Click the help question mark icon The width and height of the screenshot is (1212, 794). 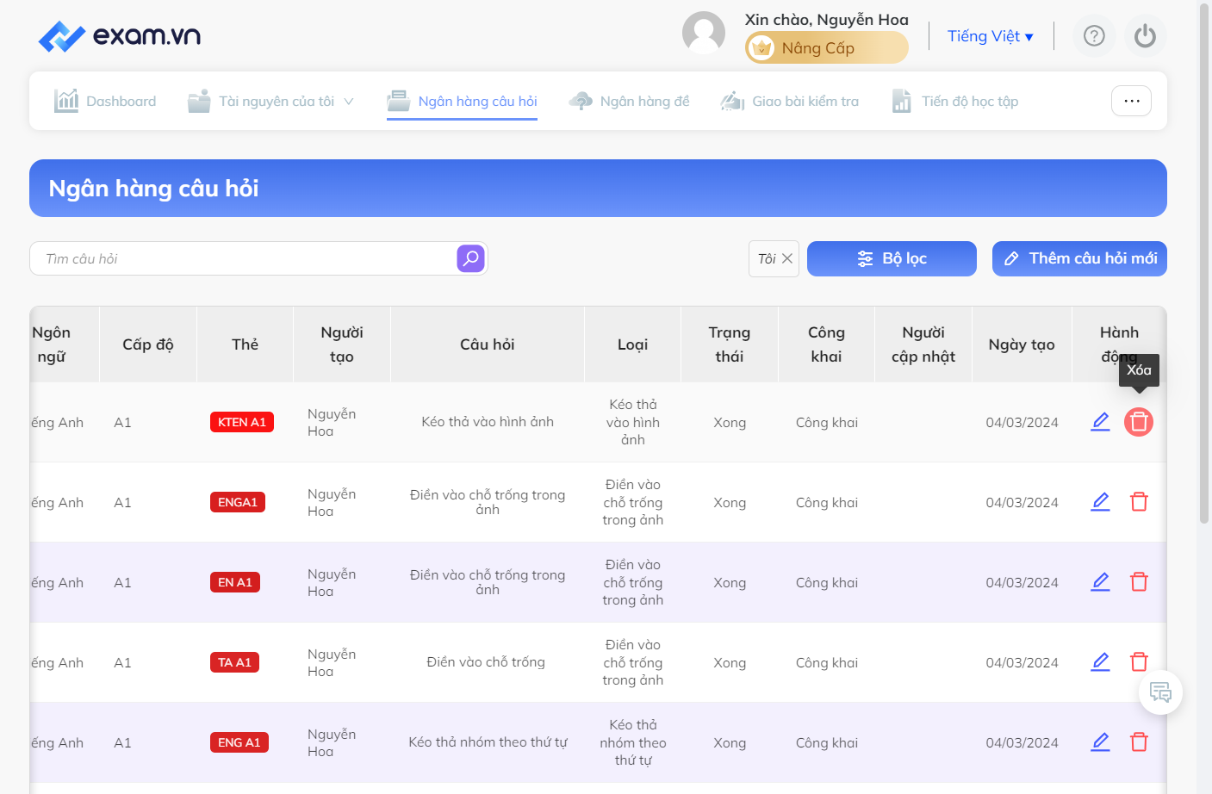(1094, 36)
